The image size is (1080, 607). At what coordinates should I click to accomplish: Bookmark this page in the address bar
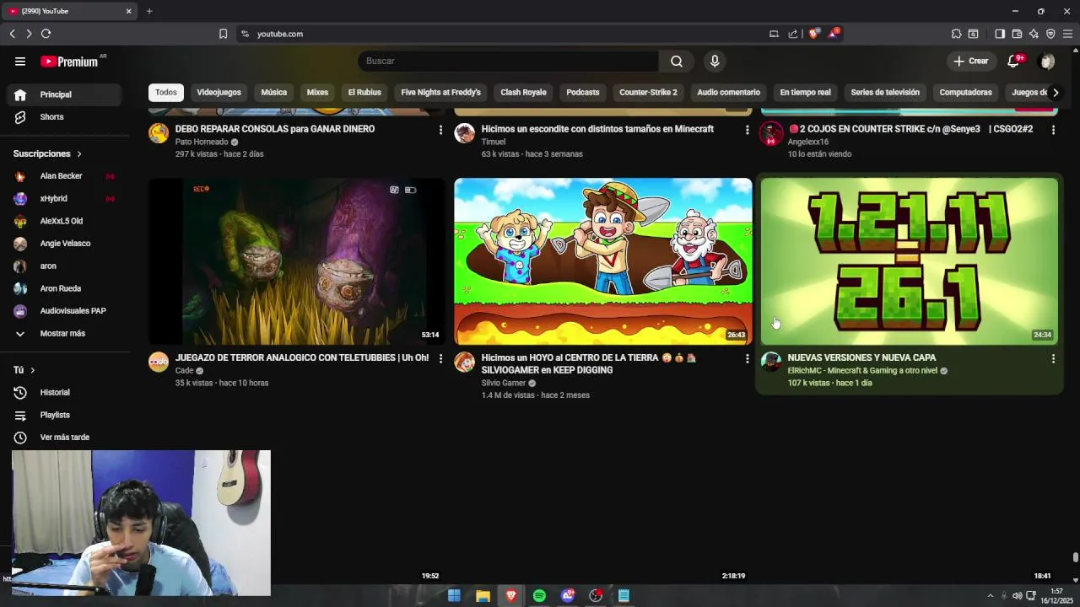pyautogui.click(x=223, y=34)
